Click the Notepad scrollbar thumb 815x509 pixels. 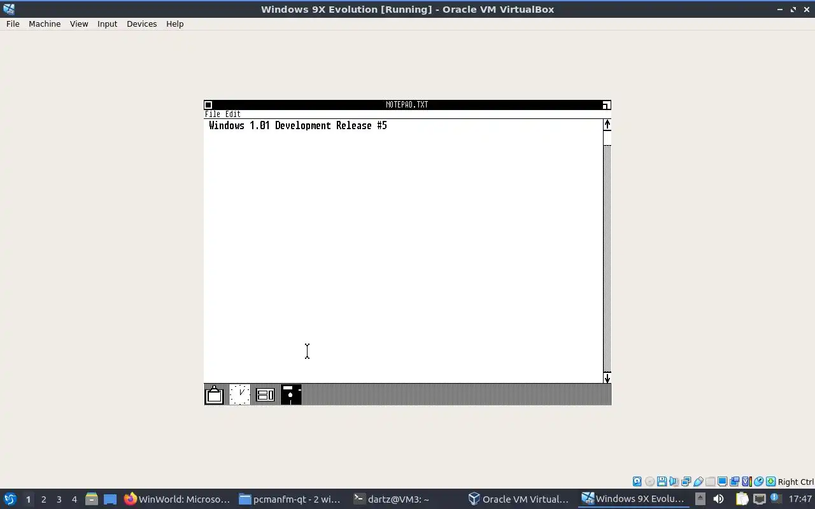(x=607, y=138)
